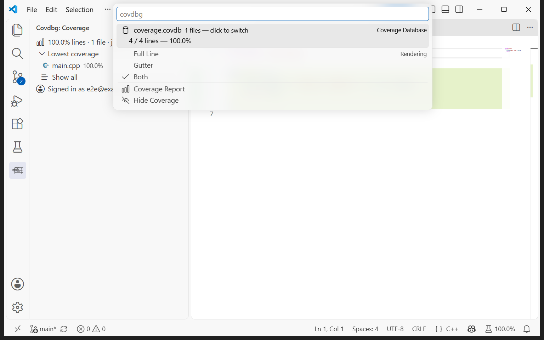Open Run and Debug view
Screen dimensions: 544x340
(17, 101)
